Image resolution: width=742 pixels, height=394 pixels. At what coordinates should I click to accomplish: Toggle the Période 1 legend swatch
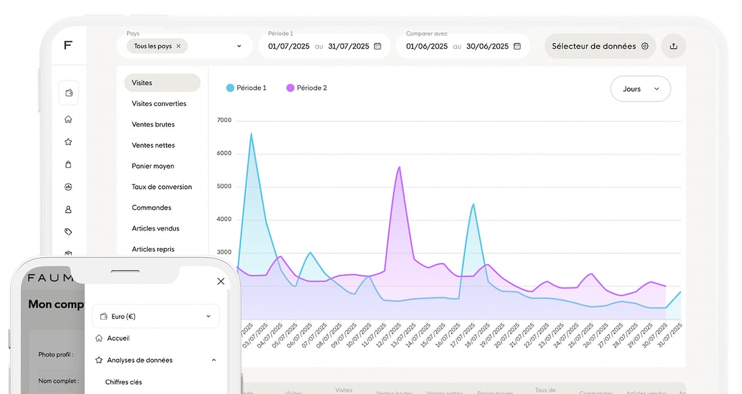[x=230, y=88]
